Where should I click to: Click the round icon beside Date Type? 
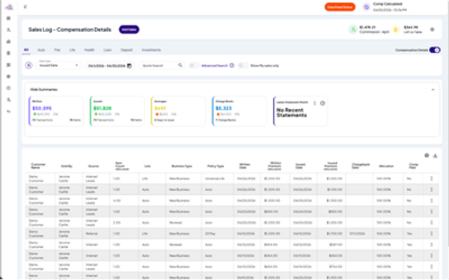coord(28,66)
